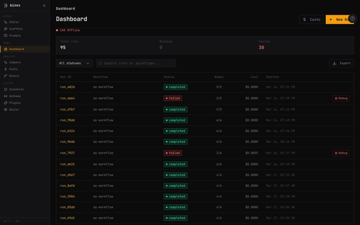
Task: Open run_b9a5 run
Action: (x=67, y=218)
